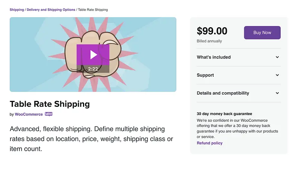The width and height of the screenshot is (299, 169).
Task: Open the Refund policy link
Action: tap(210, 143)
